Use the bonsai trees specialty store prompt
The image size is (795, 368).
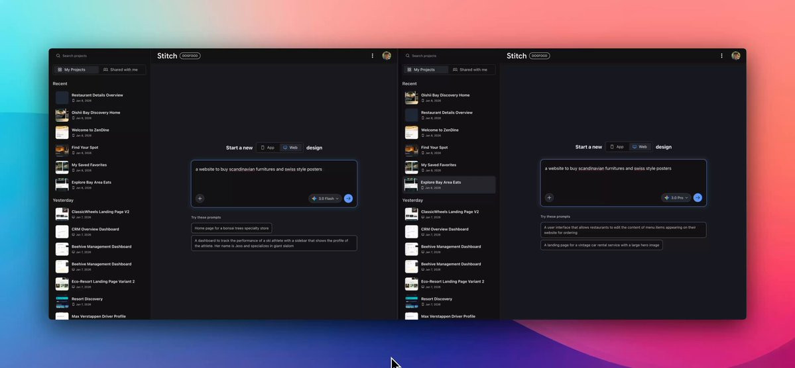coord(231,228)
